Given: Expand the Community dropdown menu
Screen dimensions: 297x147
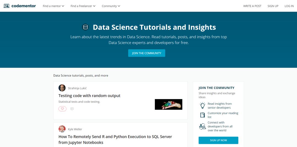Looking at the screenshot, I should (111, 6).
